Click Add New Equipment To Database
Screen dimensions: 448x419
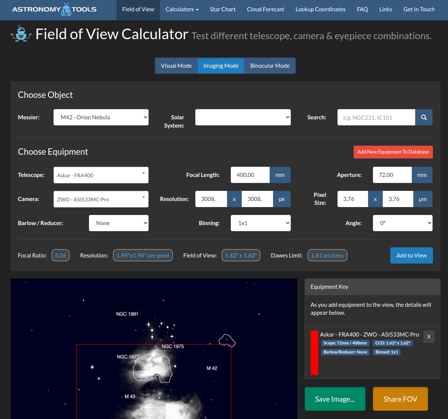[x=393, y=152]
